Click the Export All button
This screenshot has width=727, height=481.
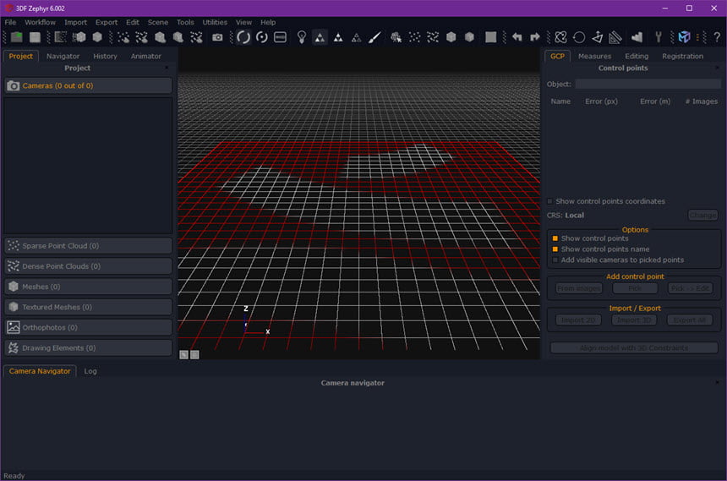[690, 320]
